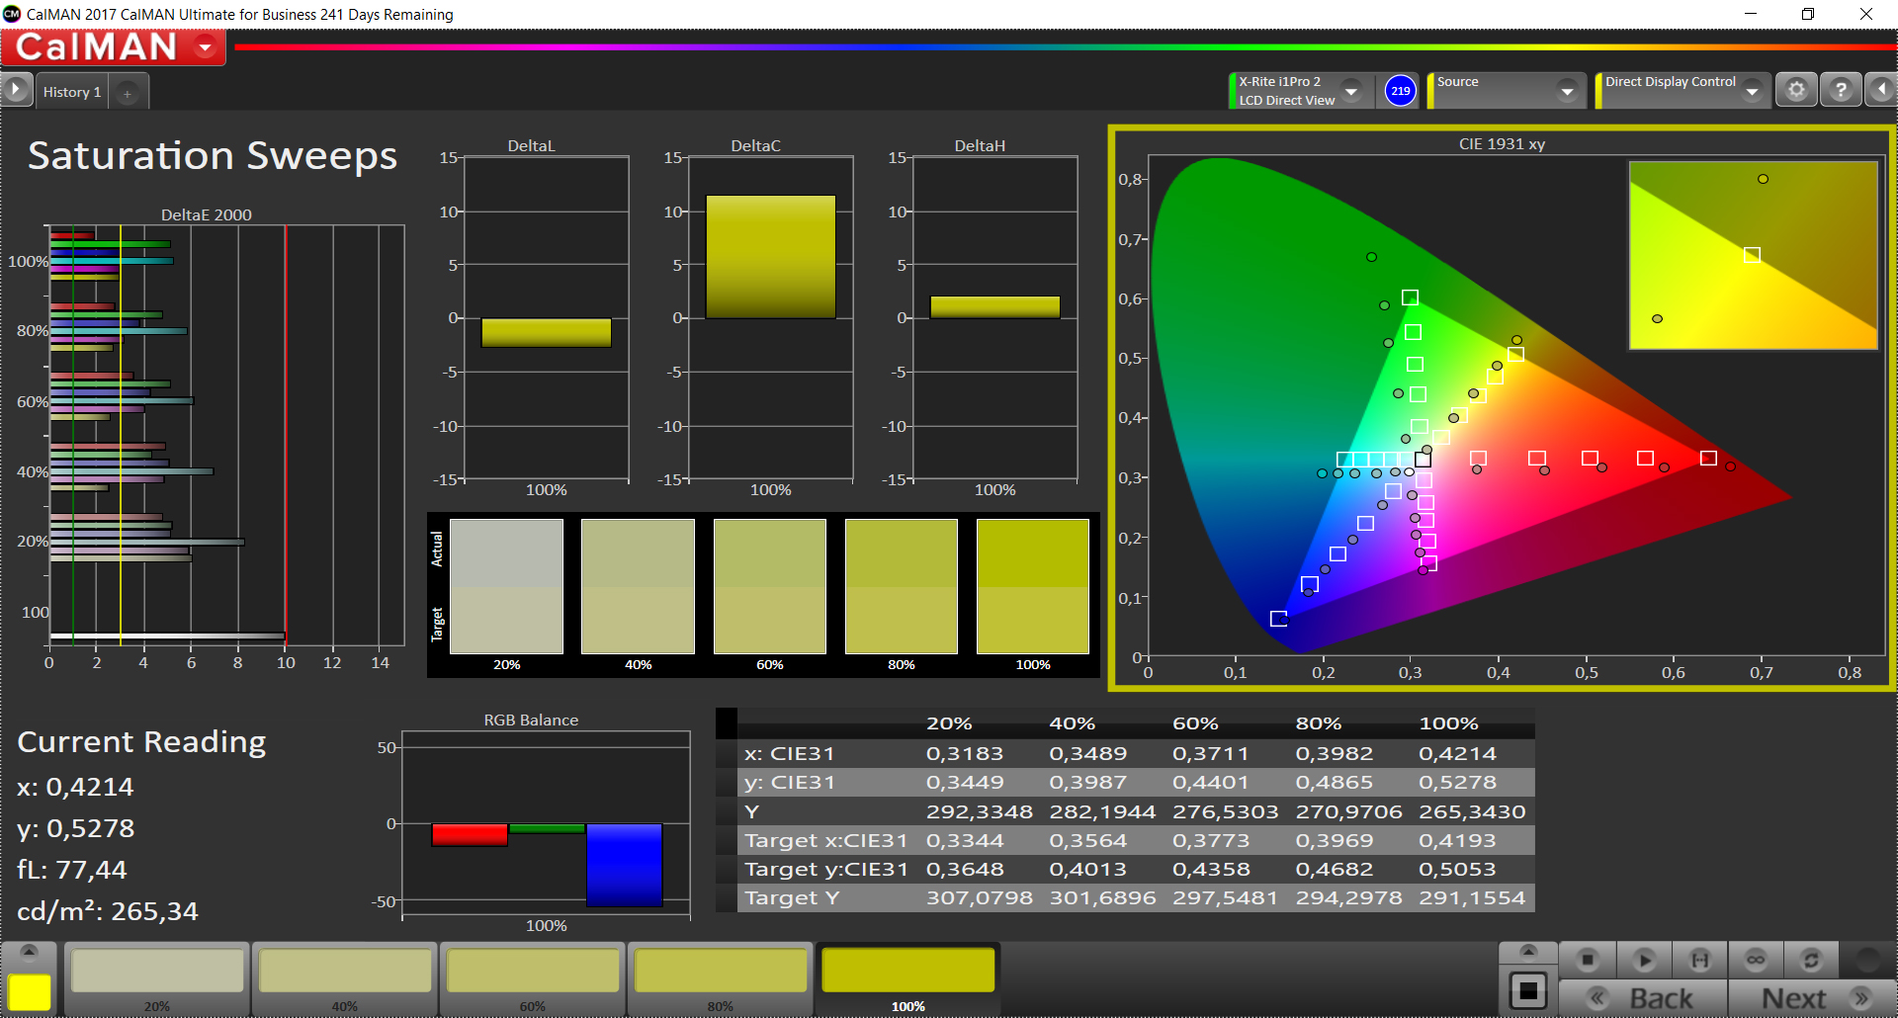
Task: Expand the left side panel arrow
Action: (16, 91)
